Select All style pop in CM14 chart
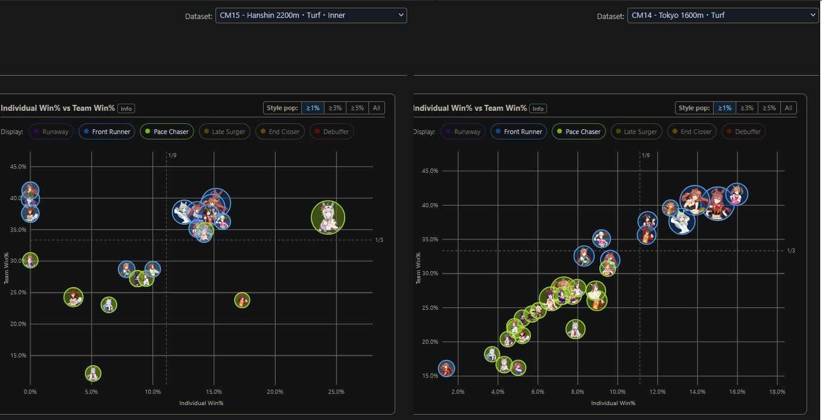This screenshot has height=420, width=822. coord(789,108)
